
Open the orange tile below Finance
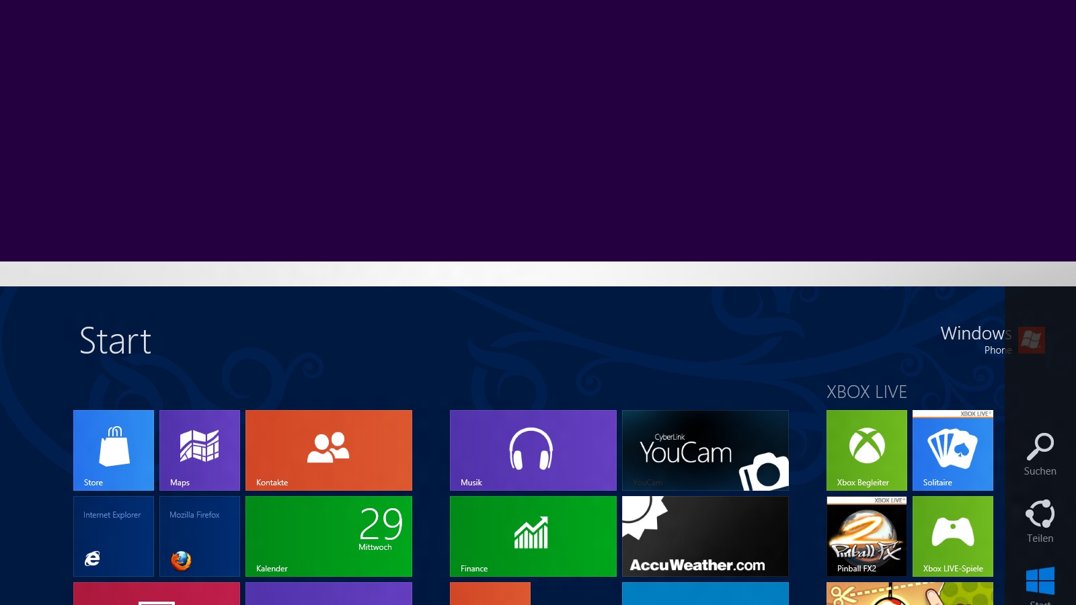490,594
